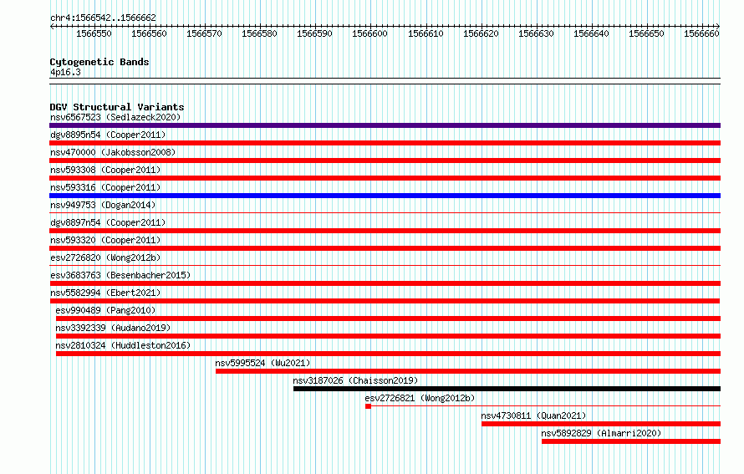Open esv2726820 (Wong2012b) label
This screenshot has width=744, height=474.
point(105,257)
